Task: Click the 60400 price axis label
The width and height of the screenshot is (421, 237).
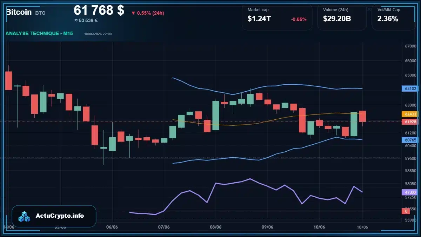Action: pos(410,146)
